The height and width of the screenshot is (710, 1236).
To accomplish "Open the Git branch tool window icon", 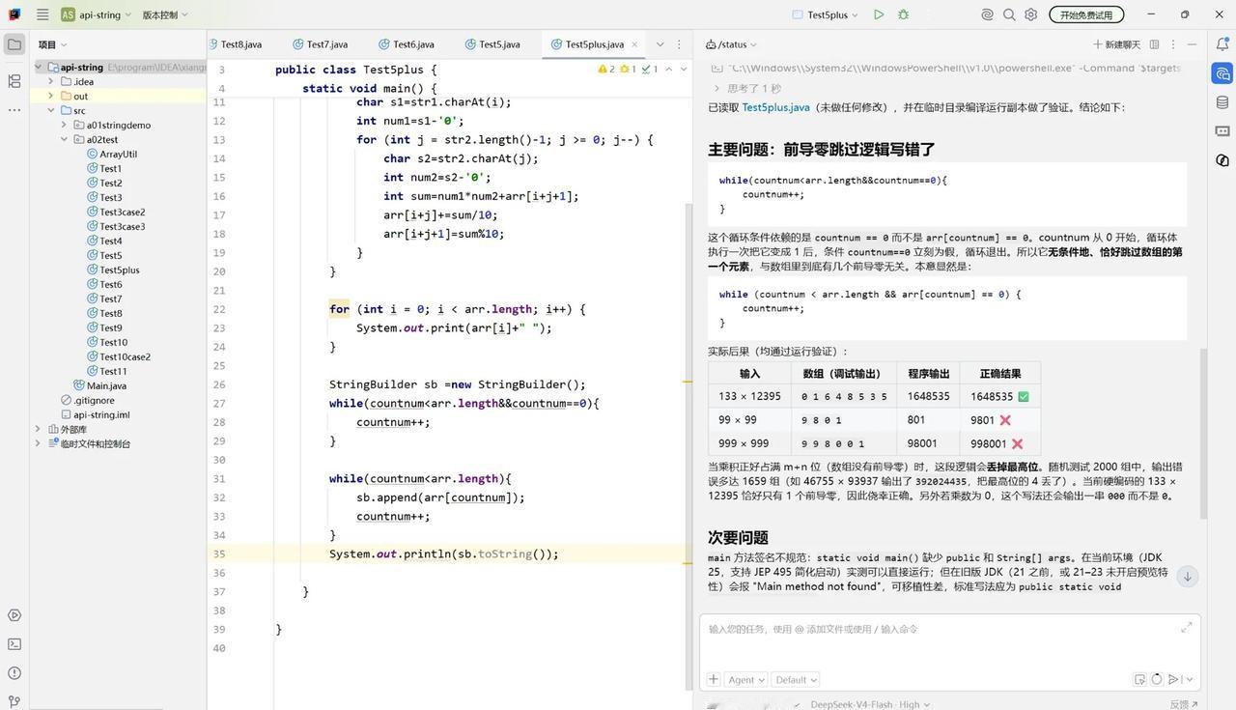I will (14, 700).
